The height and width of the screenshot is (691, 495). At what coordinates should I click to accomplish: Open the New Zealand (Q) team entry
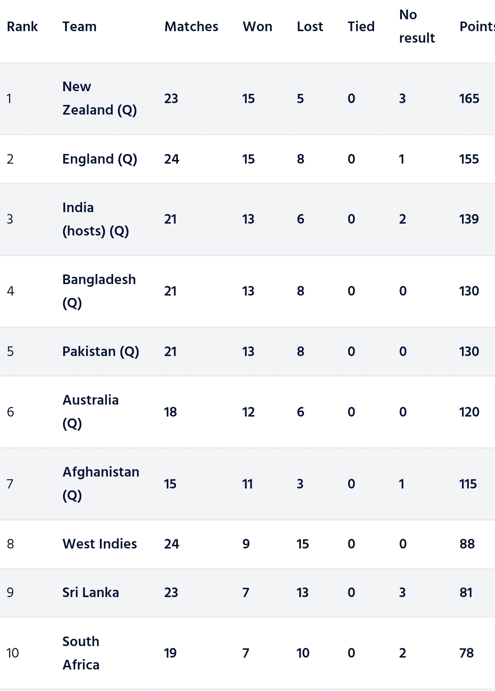[99, 99]
